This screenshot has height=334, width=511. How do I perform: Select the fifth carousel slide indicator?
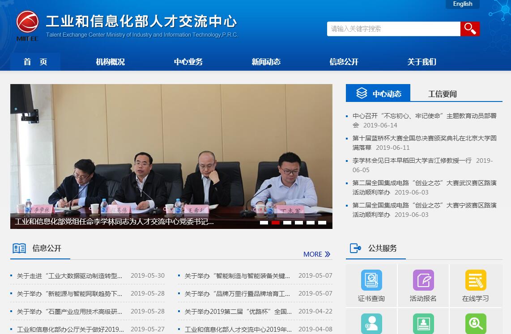click(311, 223)
